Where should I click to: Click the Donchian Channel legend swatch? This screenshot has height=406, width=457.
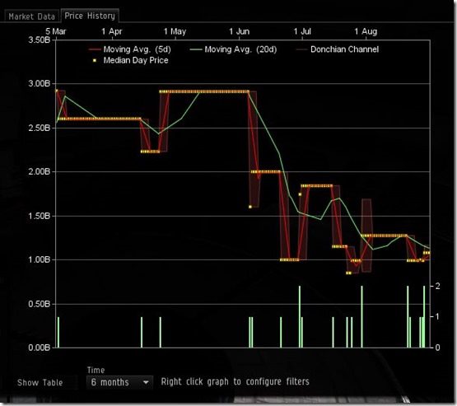pyautogui.click(x=302, y=49)
